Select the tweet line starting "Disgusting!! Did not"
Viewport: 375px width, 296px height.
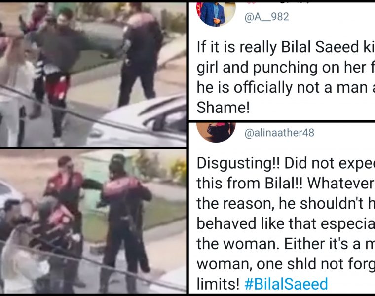pos(286,163)
